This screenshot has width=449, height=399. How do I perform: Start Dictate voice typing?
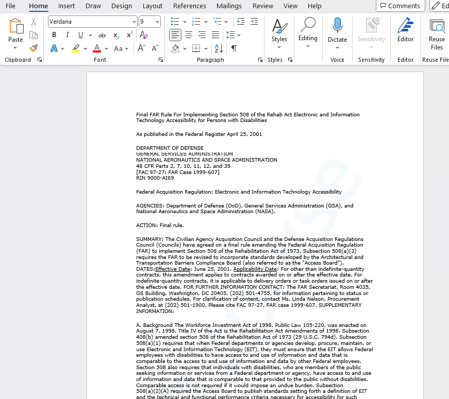click(337, 32)
